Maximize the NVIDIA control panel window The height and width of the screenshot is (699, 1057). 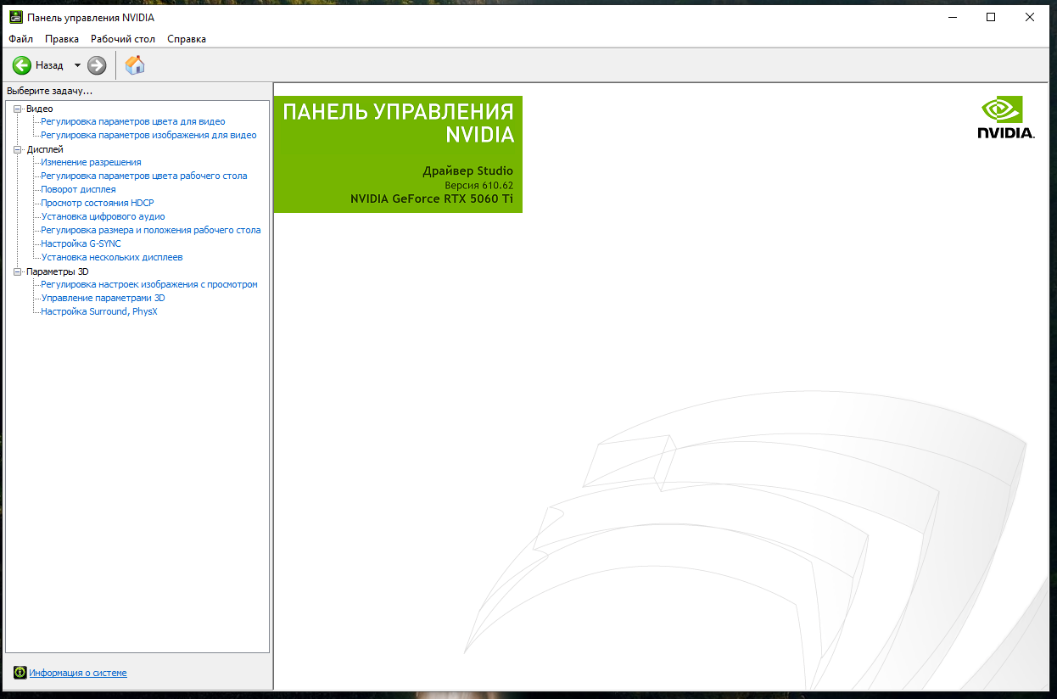pos(991,17)
